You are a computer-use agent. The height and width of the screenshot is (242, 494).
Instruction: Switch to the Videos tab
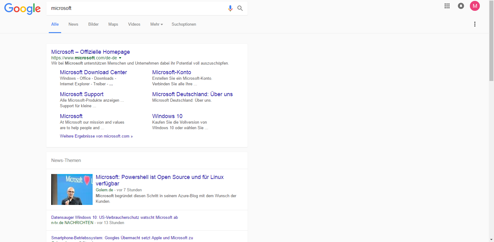(x=134, y=24)
